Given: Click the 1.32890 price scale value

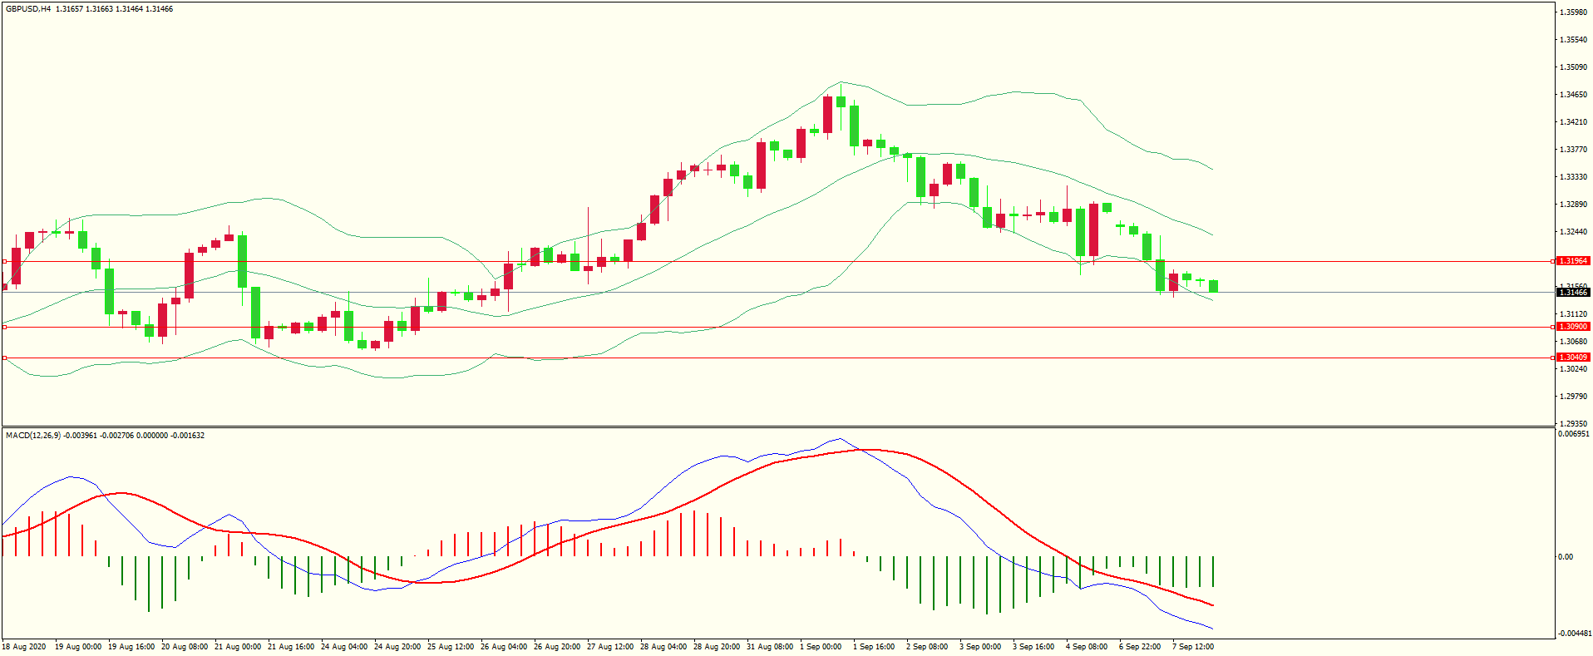Looking at the screenshot, I should click(x=1573, y=205).
